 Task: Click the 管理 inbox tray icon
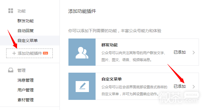coord(11,70)
